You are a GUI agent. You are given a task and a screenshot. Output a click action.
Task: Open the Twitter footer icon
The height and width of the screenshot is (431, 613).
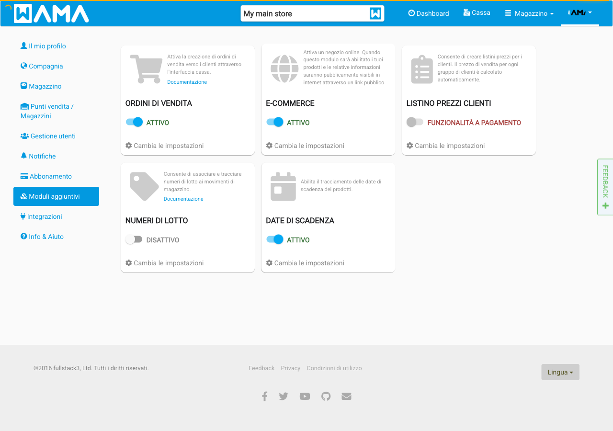[284, 396]
